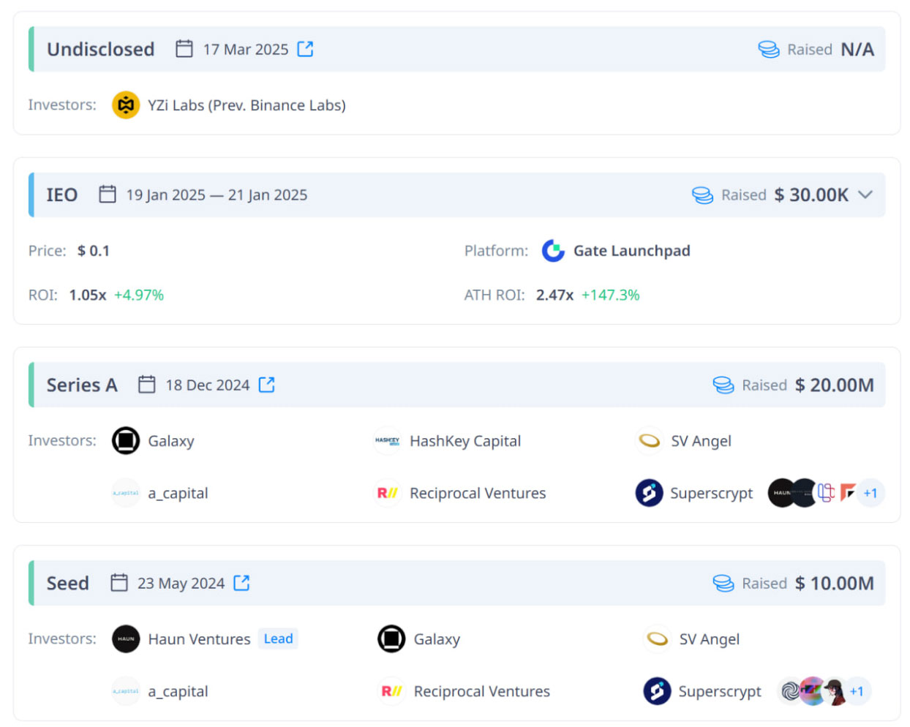Image resolution: width=910 pixels, height=727 pixels.
Task: Open the Gate Launchpad platform link
Action: [x=632, y=251]
